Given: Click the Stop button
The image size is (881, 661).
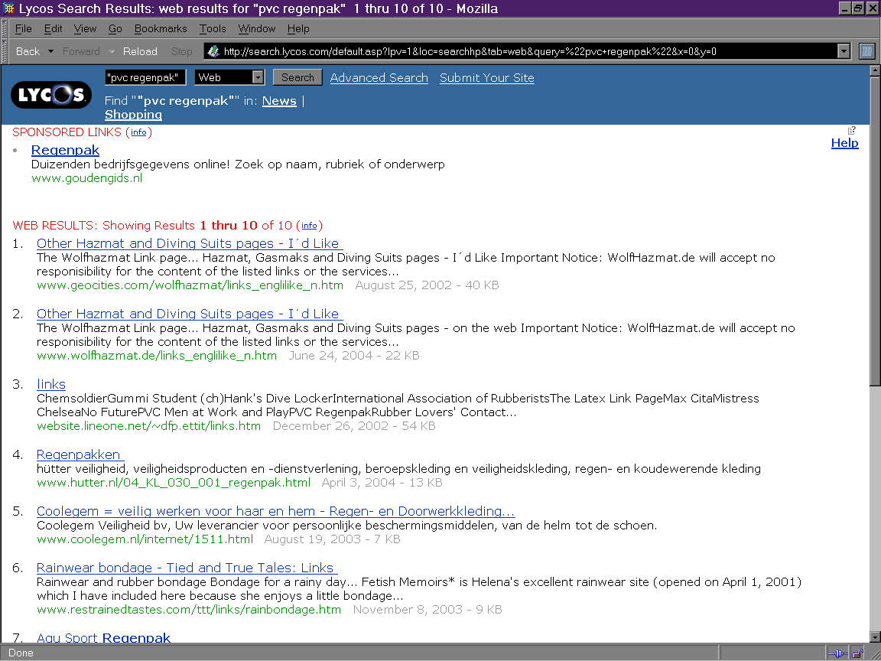Looking at the screenshot, I should (x=181, y=51).
